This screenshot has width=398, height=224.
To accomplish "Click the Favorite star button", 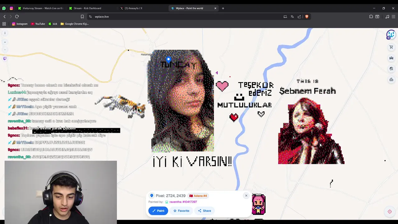I will pyautogui.click(x=181, y=211).
